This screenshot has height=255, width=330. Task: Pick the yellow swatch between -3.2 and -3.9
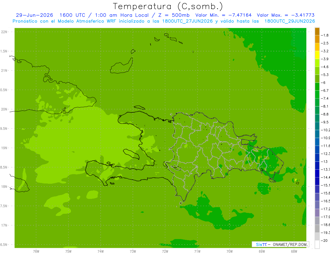pyautogui.click(x=317, y=55)
